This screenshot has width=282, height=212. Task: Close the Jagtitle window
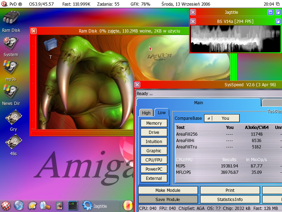[x=193, y=12]
